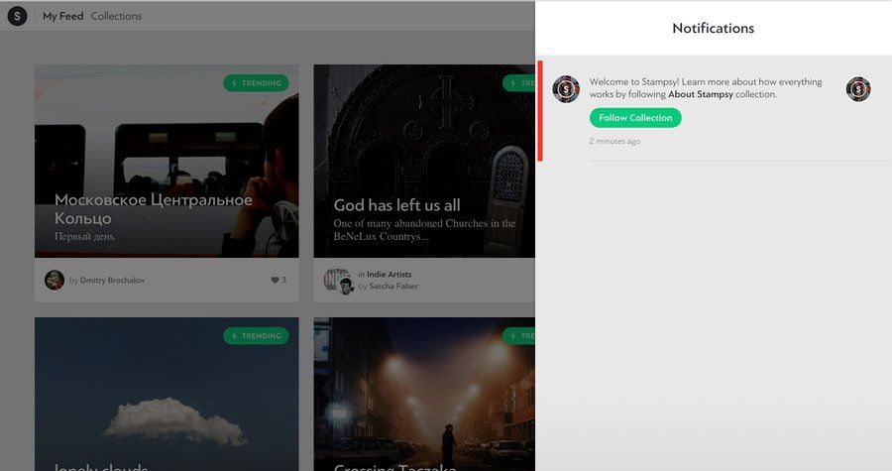The height and width of the screenshot is (471, 892).
Task: Like the Московское Центральное Кольцо story with heart
Action: point(276,280)
